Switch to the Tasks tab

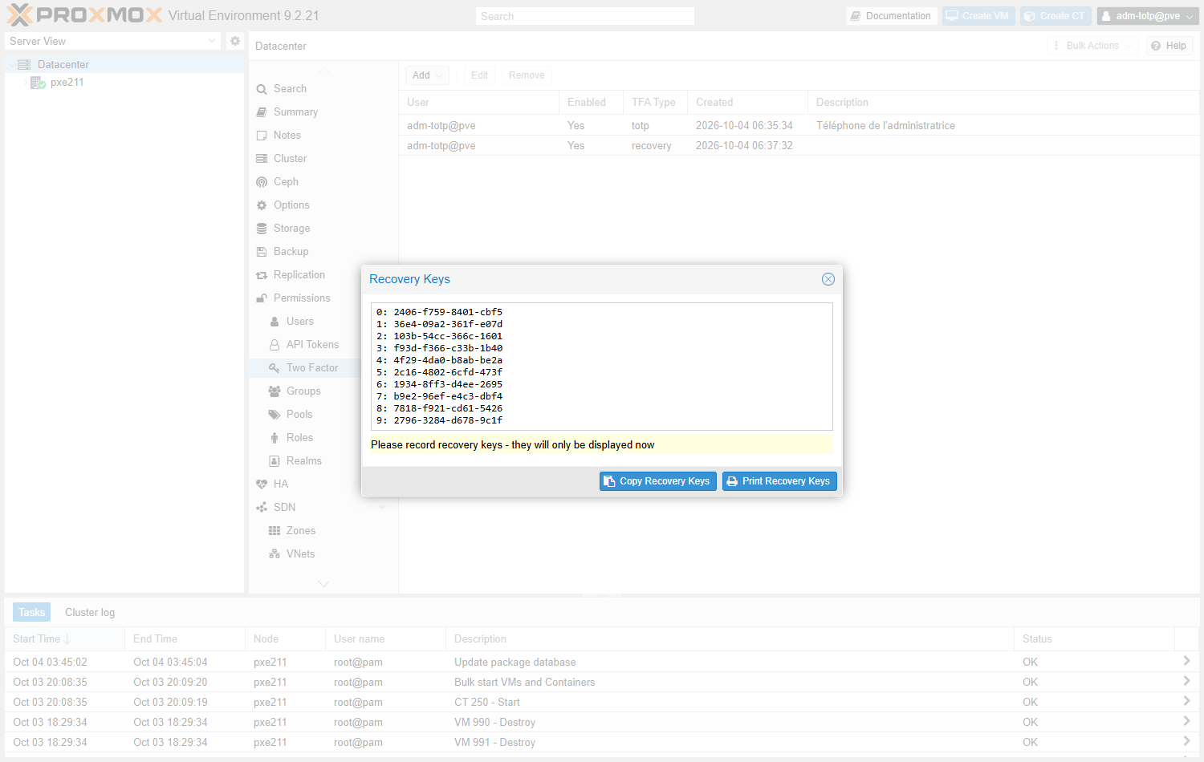(31, 612)
